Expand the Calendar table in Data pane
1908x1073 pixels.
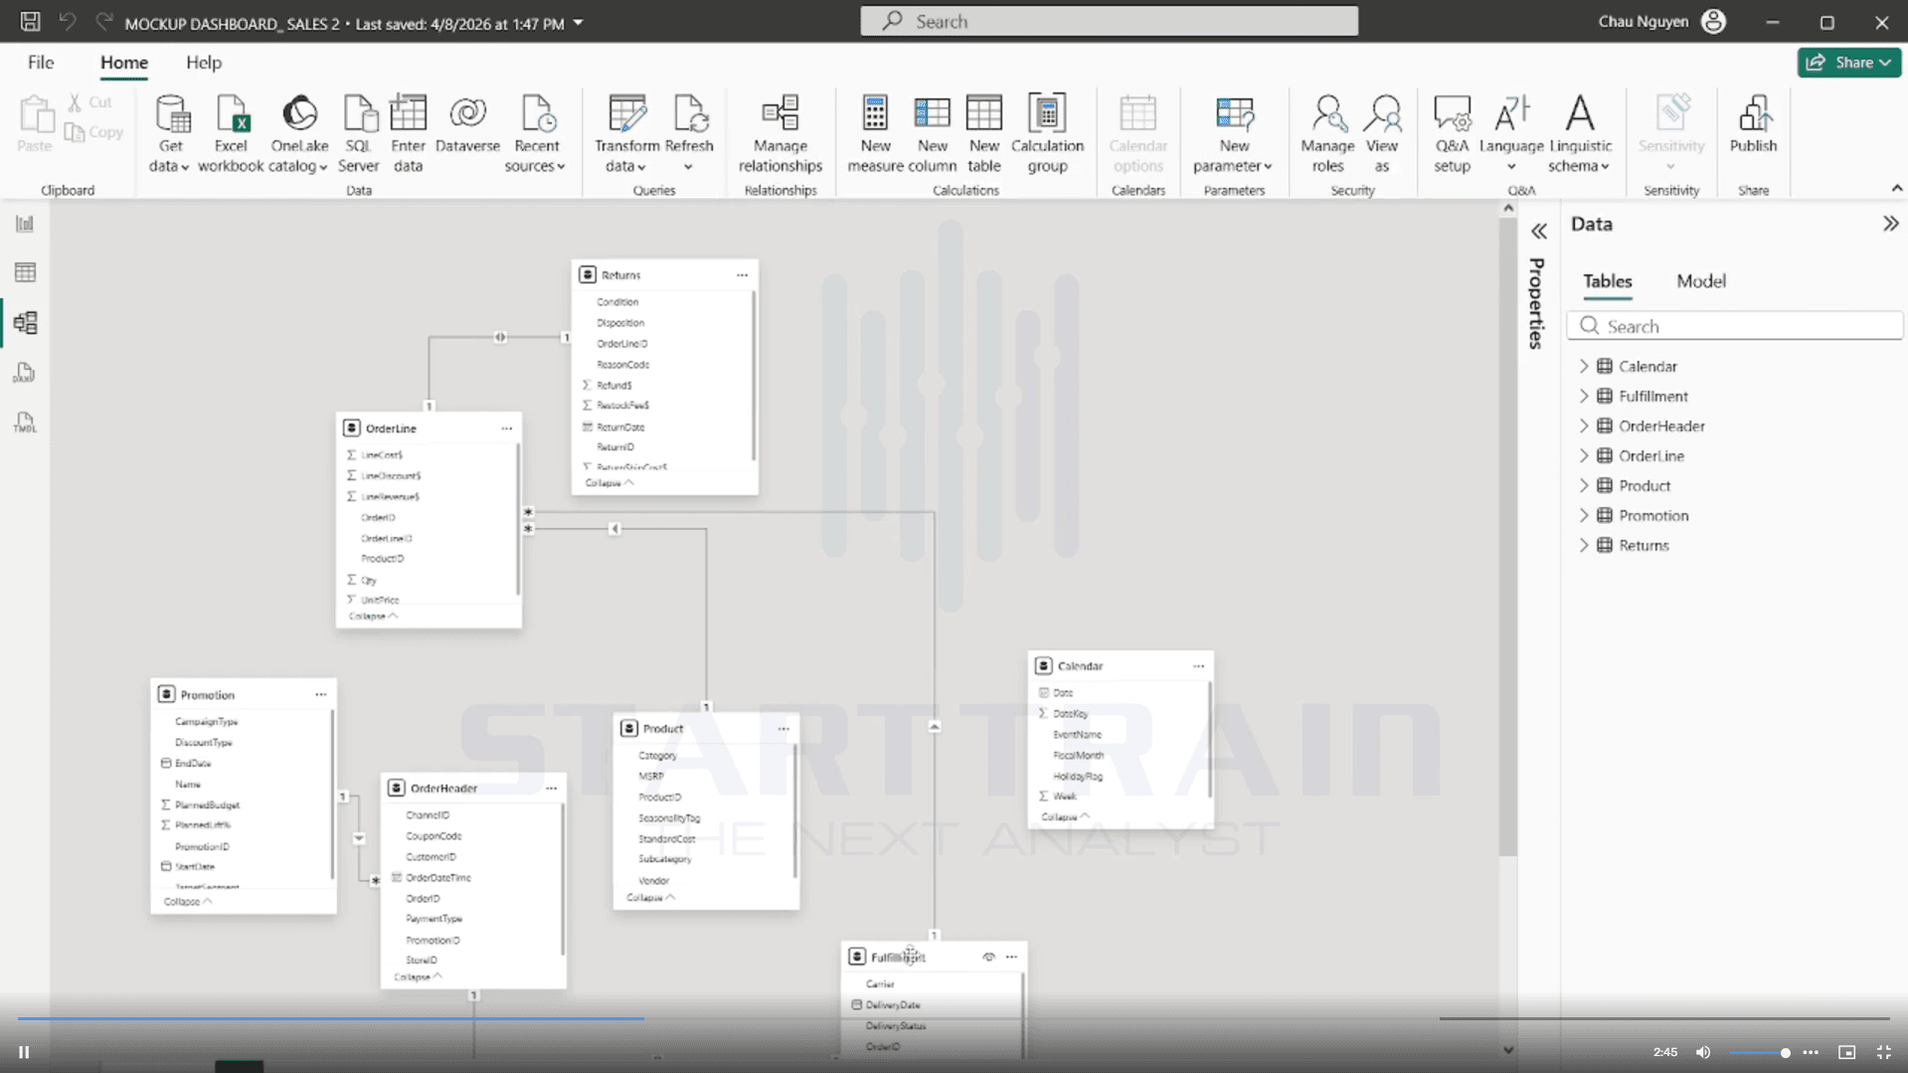[1584, 366]
